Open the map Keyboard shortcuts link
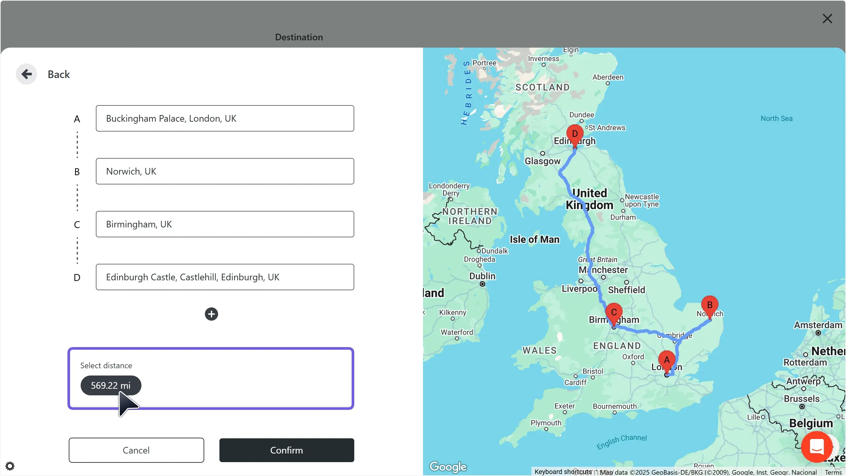 (x=563, y=472)
